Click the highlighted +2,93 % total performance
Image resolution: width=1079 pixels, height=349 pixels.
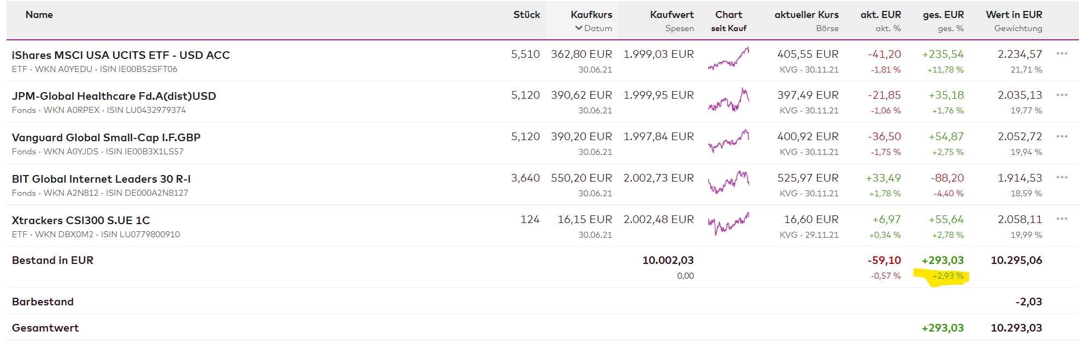(947, 276)
